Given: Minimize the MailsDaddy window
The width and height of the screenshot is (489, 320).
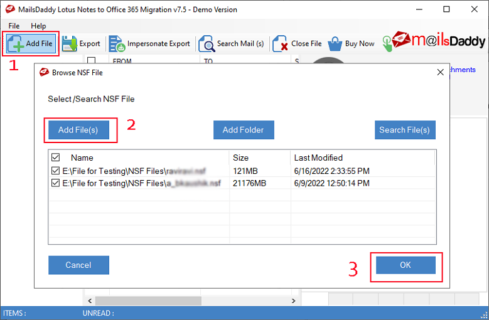Looking at the screenshot, I should (419, 9).
